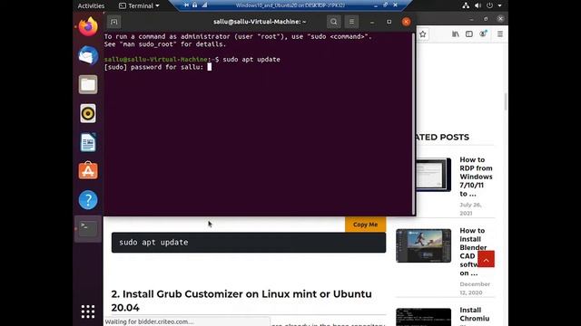Click the sudo password prompt line
This screenshot has height=326, width=581.
pos(158,67)
